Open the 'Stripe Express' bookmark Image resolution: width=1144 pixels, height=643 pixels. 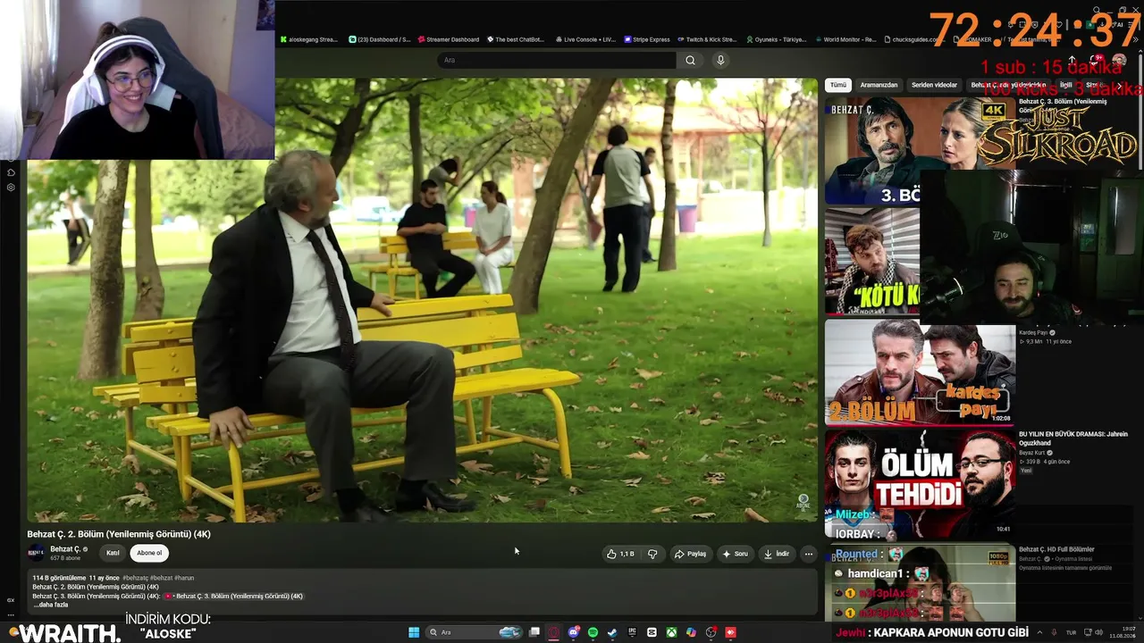pos(647,39)
